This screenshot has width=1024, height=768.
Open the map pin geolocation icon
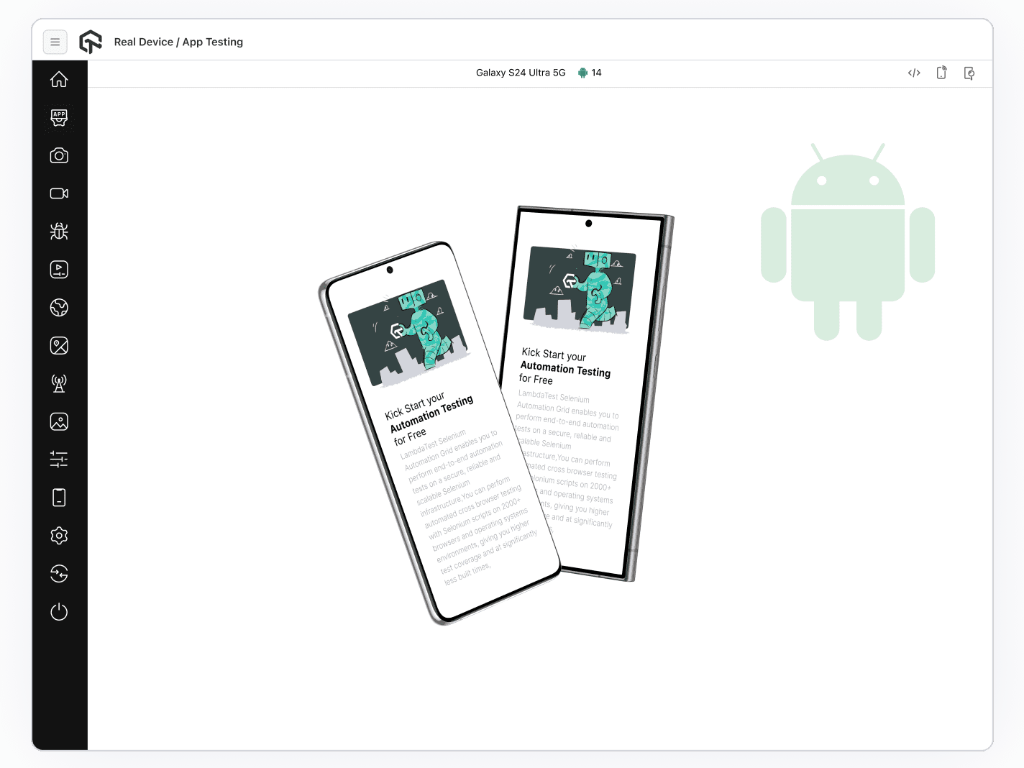[59, 346]
